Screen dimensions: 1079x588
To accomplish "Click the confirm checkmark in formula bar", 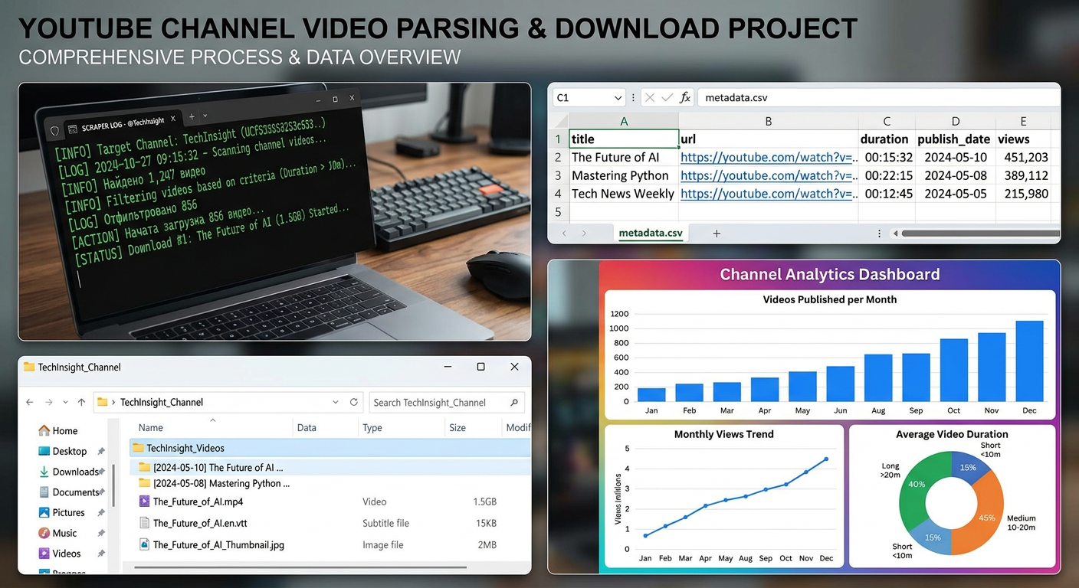I will click(667, 97).
